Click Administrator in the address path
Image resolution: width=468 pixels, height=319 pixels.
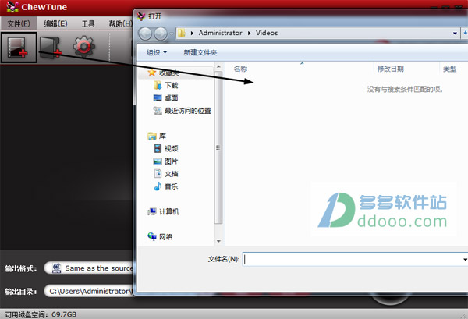tap(220, 33)
